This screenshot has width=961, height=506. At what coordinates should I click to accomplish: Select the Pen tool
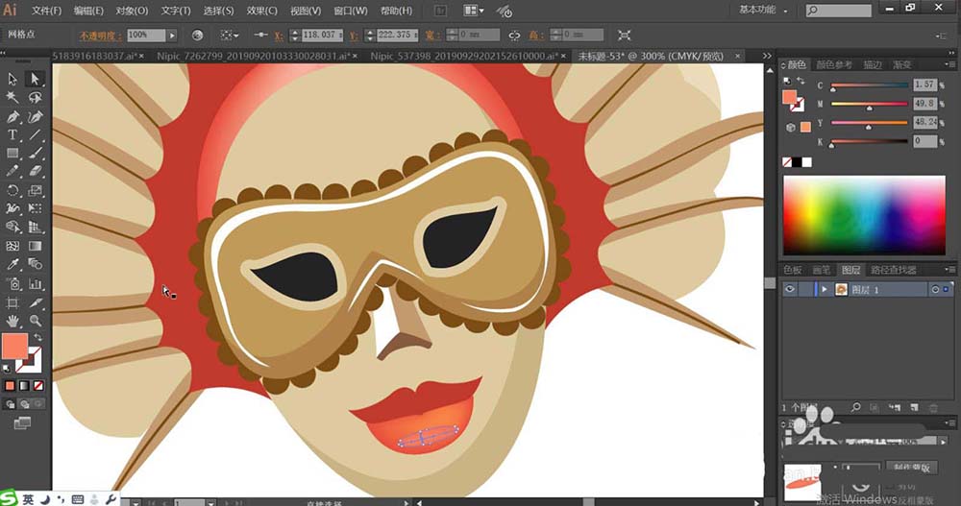coord(12,116)
